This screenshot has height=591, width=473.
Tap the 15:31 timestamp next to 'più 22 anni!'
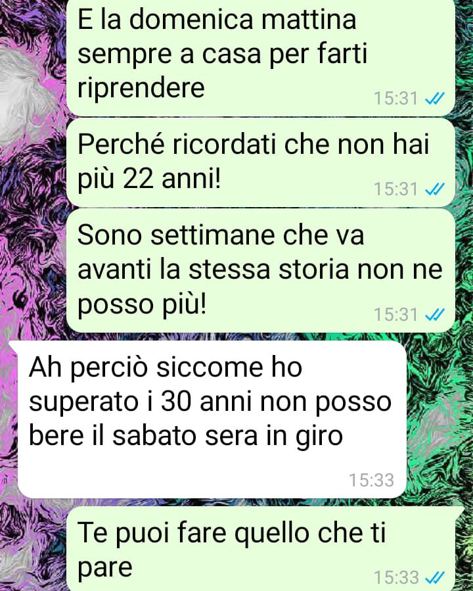tap(395, 189)
